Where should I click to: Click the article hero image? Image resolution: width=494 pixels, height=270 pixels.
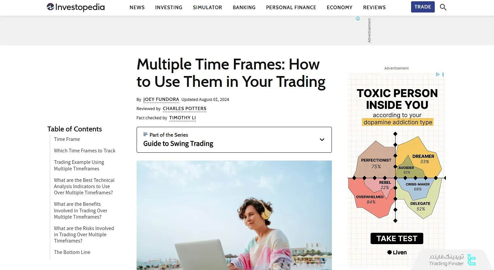234,215
